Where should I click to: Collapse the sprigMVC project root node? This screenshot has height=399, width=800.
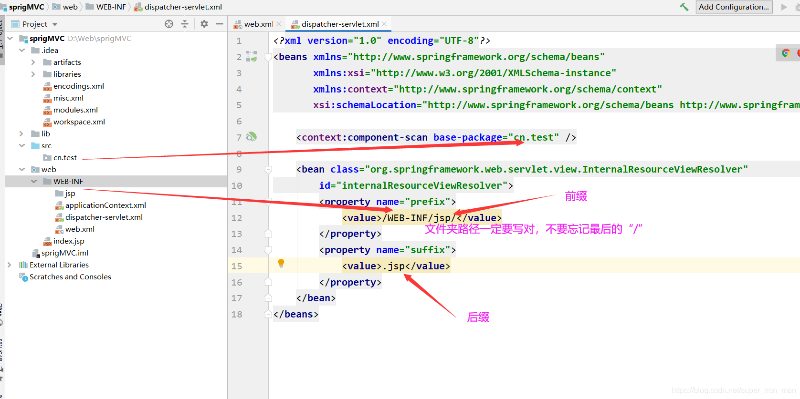pos(10,38)
